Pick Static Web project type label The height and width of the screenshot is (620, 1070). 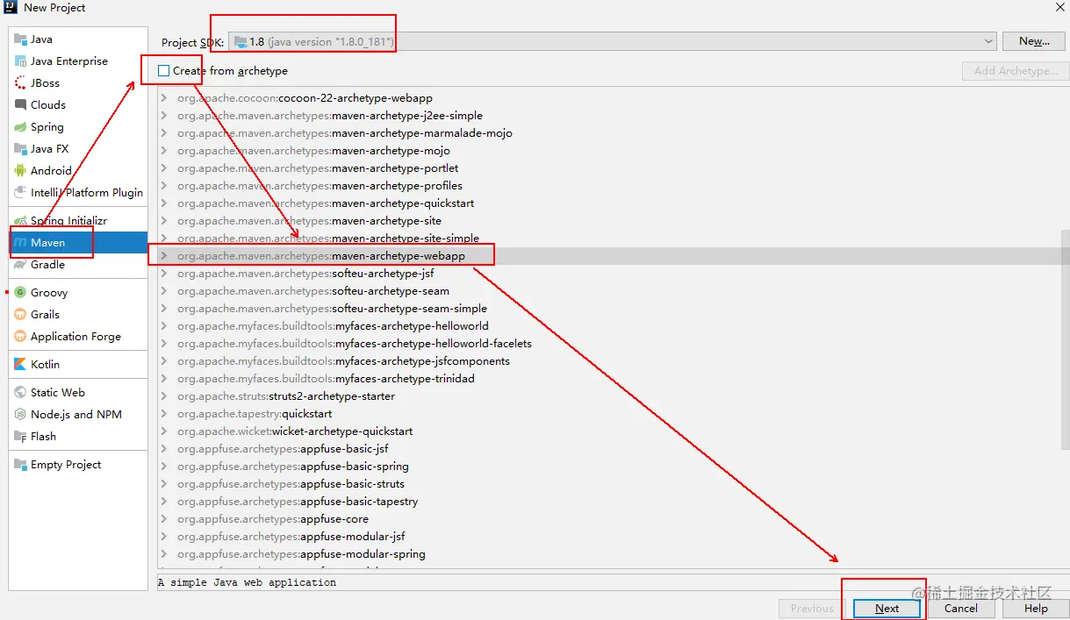pos(58,393)
